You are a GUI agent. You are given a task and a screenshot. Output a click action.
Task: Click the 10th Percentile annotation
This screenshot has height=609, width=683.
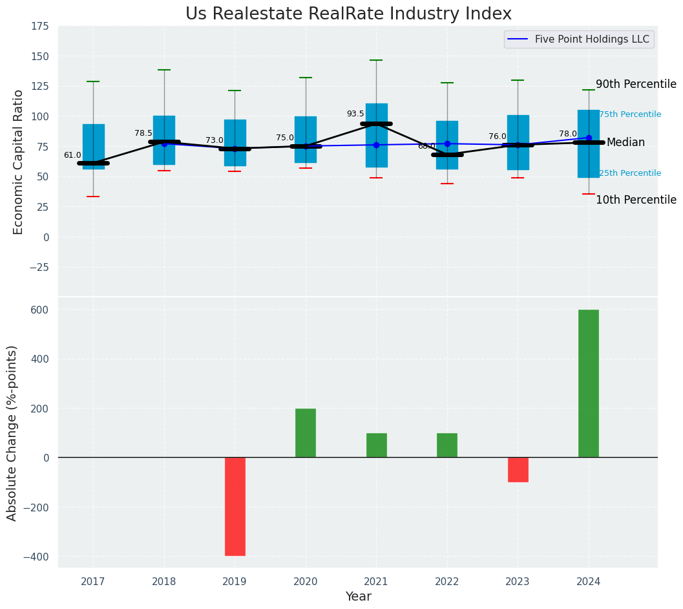[x=636, y=200]
